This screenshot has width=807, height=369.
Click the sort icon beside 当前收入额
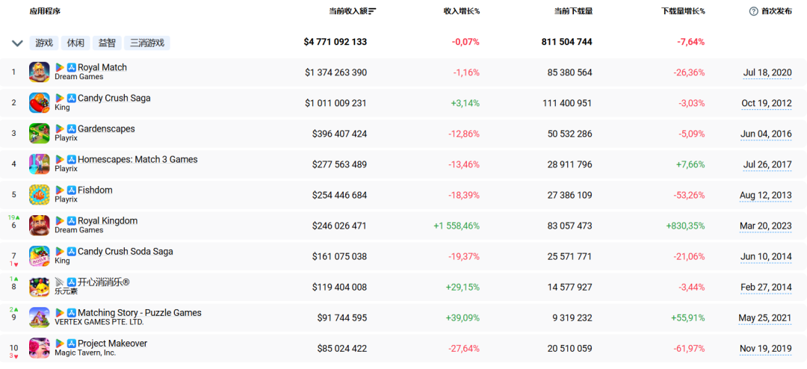(x=372, y=11)
